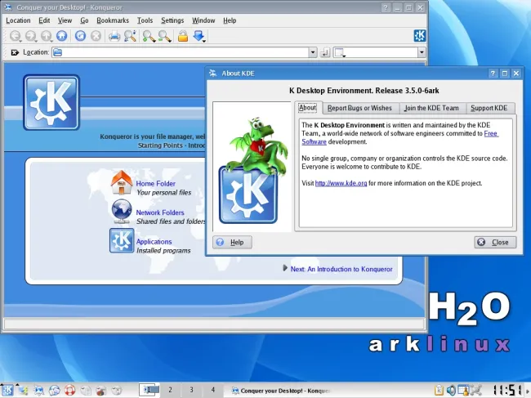Click the Stop loading icon in Konqueror

(x=96, y=36)
